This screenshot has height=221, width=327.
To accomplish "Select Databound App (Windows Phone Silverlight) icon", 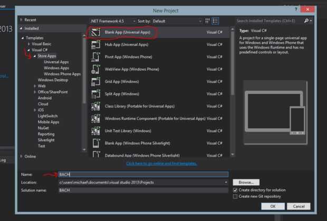I will (95, 155).
